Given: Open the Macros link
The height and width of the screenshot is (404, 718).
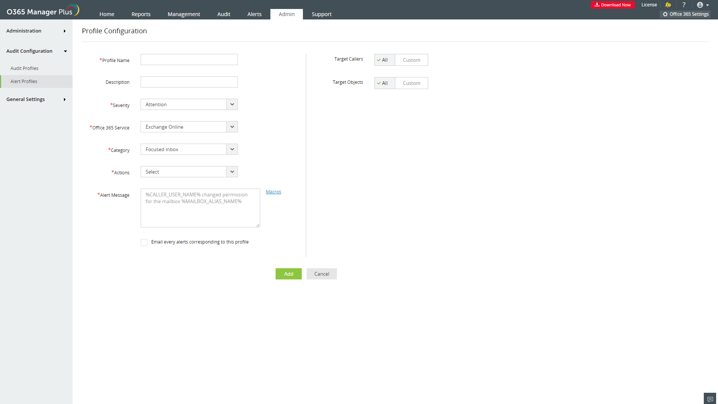Looking at the screenshot, I should pyautogui.click(x=273, y=192).
